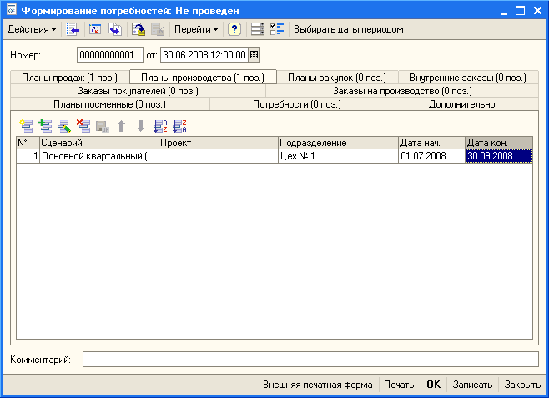Open the Действия dropdown menu

coord(32,29)
